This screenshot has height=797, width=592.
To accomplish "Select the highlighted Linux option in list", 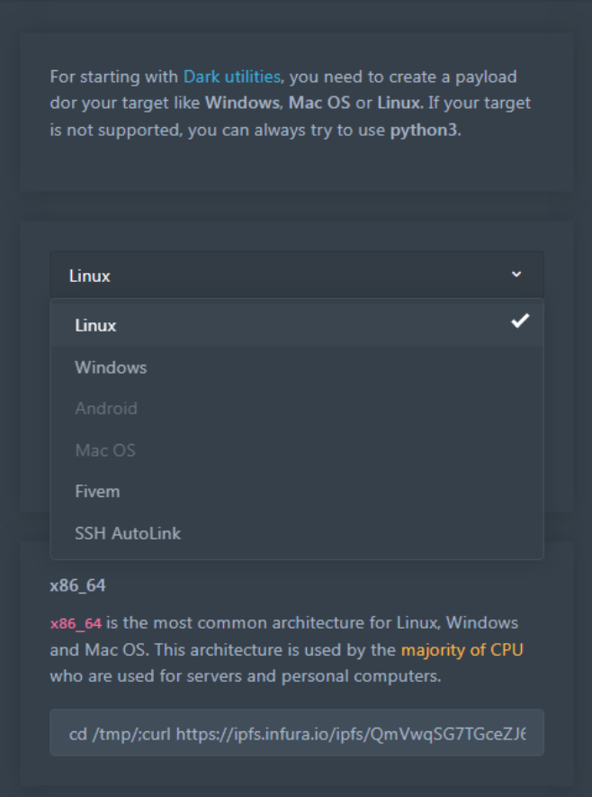I will (96, 325).
